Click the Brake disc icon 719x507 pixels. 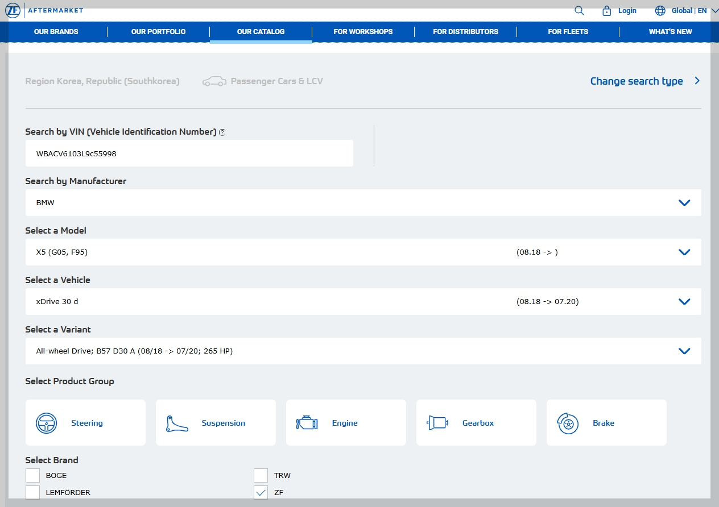[568, 423]
